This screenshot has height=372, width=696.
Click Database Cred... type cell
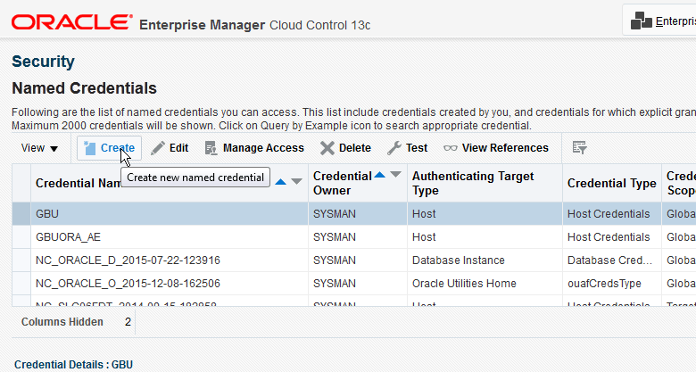(x=611, y=260)
